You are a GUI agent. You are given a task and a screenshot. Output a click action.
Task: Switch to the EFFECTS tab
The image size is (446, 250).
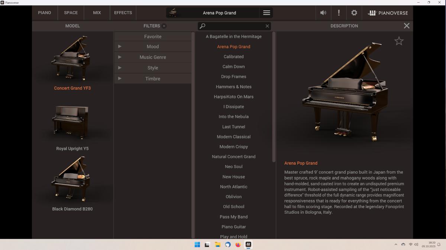click(x=123, y=13)
